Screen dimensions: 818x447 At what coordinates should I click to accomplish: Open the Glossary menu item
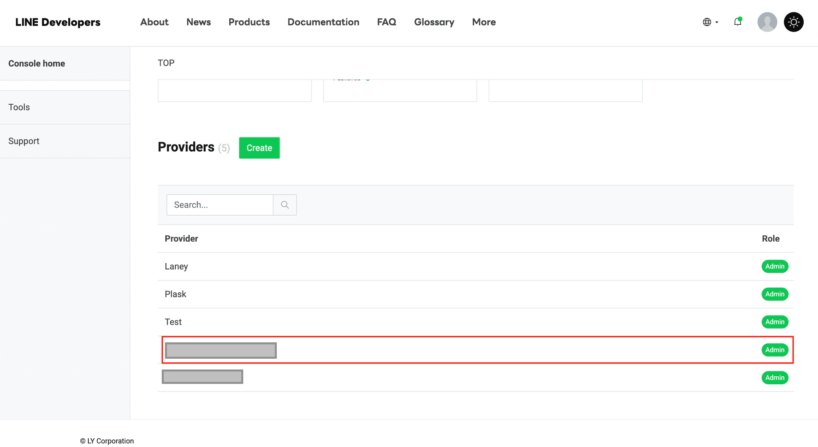coord(434,22)
